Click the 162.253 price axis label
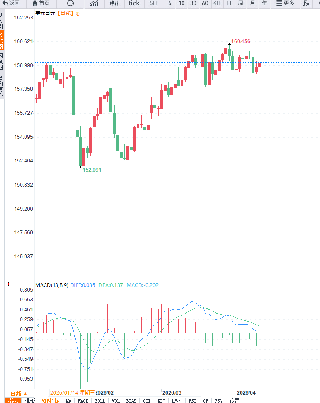The width and height of the screenshot is (320, 403). pyautogui.click(x=23, y=17)
